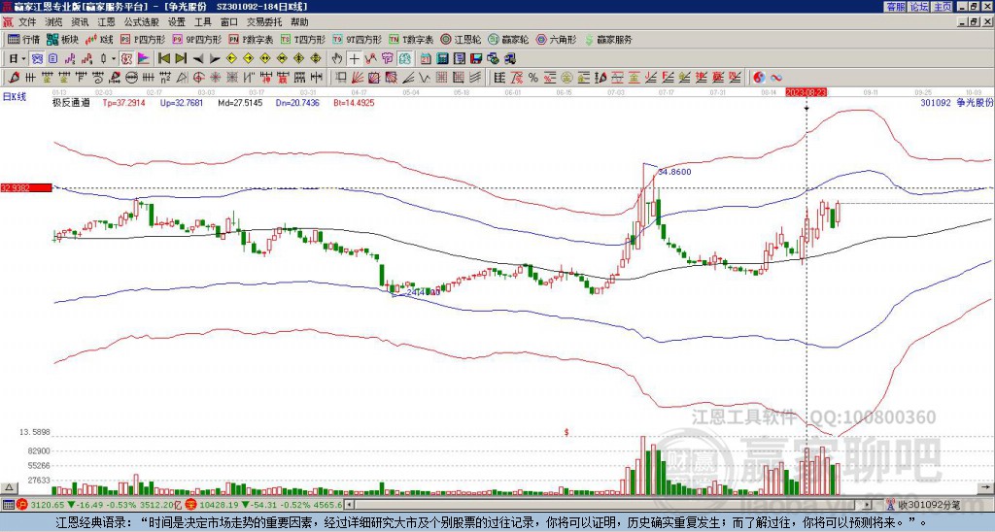995x532 pixels.
Task: Select the infinity loop icon
Action: pyautogui.click(x=776, y=78)
